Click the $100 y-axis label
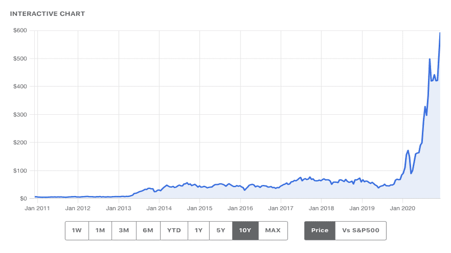Viewport: 451px width, 253px height. coord(18,171)
